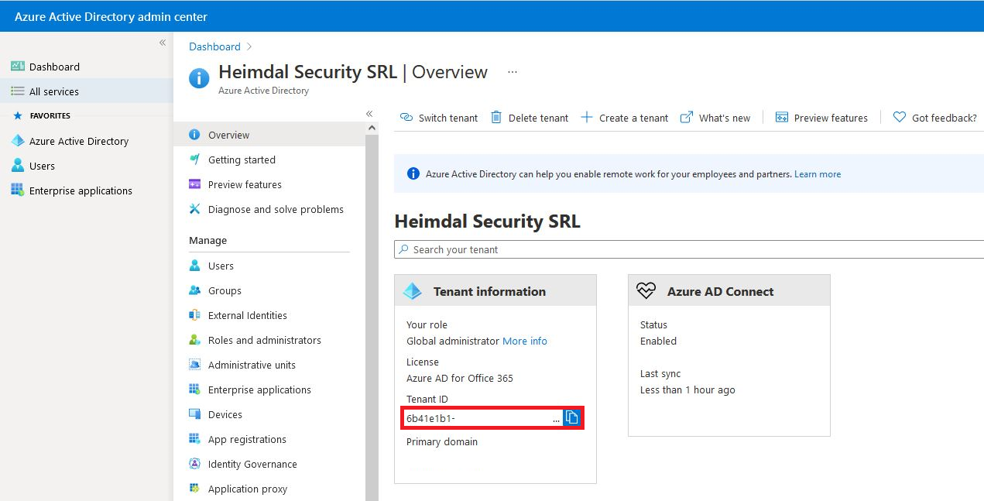Image resolution: width=984 pixels, height=501 pixels.
Task: Click the Delete tenant button
Action: tap(530, 118)
